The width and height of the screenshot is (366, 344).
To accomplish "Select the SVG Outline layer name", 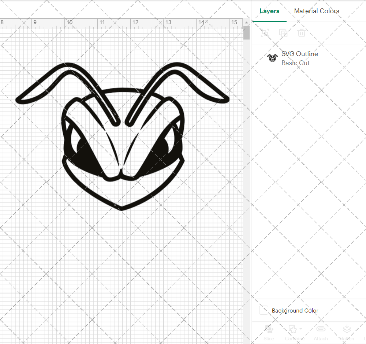I will 299,54.
